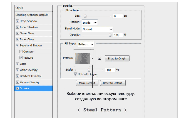Open the Bevel and Emboss settings
The height and width of the screenshot is (125, 189).
coord(31,46)
